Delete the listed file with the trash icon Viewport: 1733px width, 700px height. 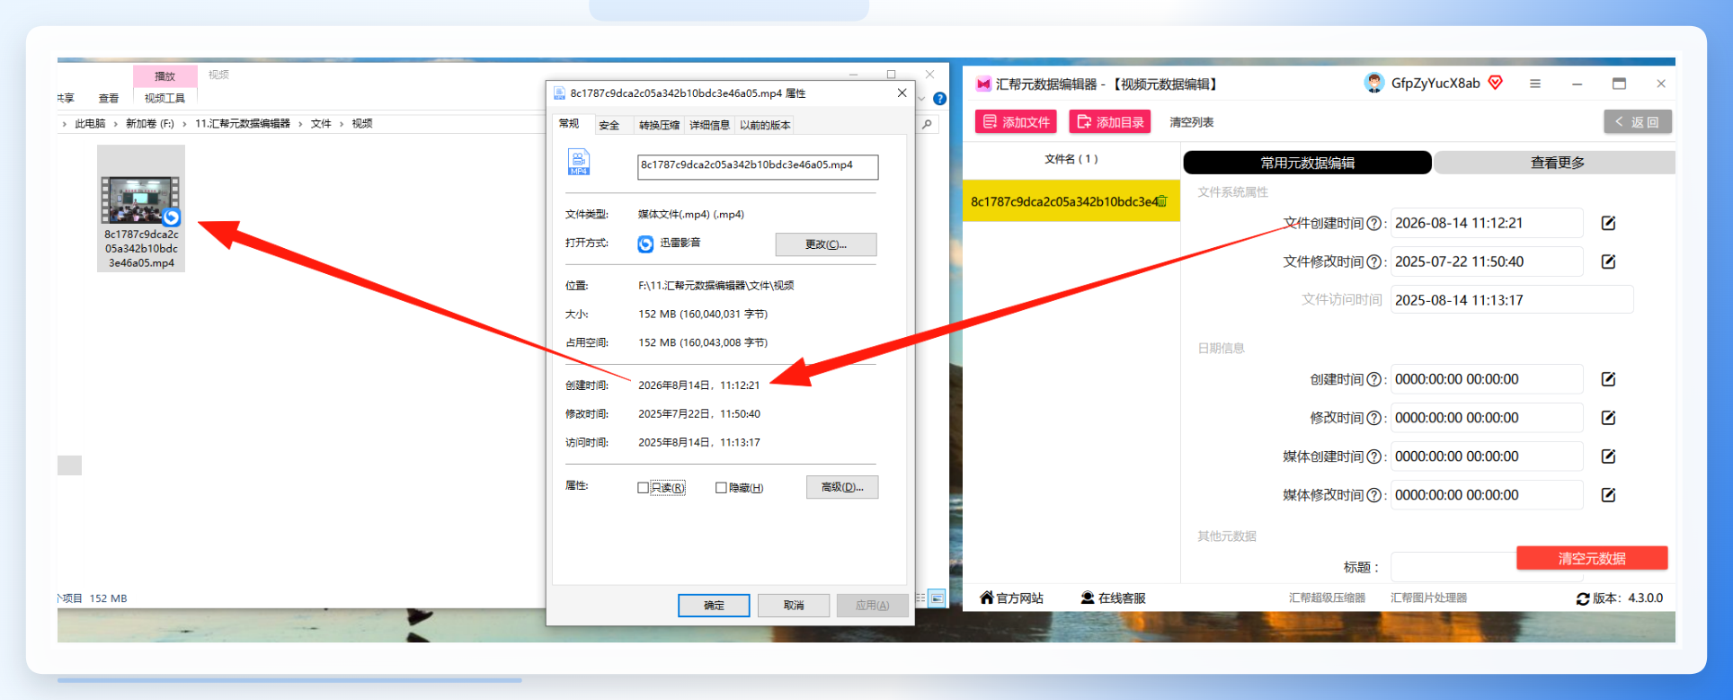point(1161,201)
